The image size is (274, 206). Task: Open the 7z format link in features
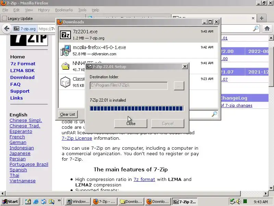144,179
